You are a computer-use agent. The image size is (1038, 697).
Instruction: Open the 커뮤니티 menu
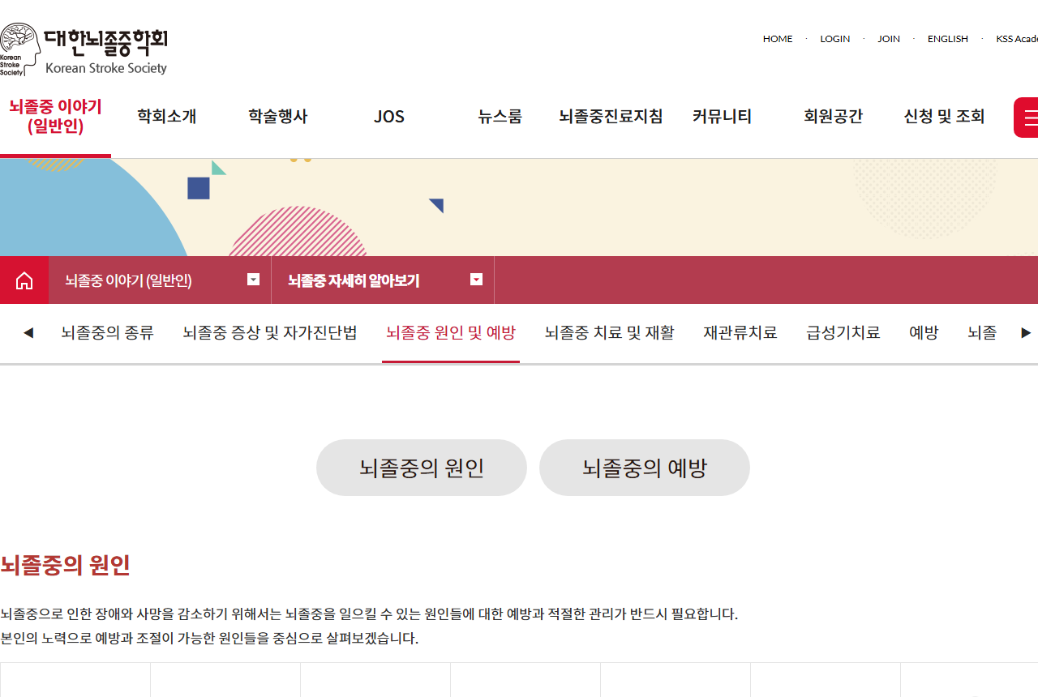[722, 117]
